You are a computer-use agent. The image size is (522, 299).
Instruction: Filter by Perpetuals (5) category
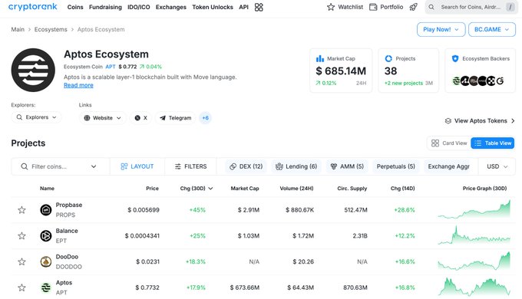pos(396,166)
